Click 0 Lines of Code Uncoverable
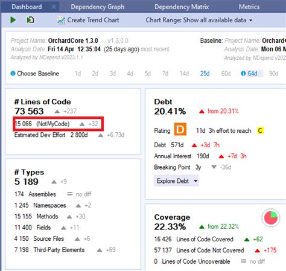This screenshot has height=271, width=286. pyautogui.click(x=192, y=261)
